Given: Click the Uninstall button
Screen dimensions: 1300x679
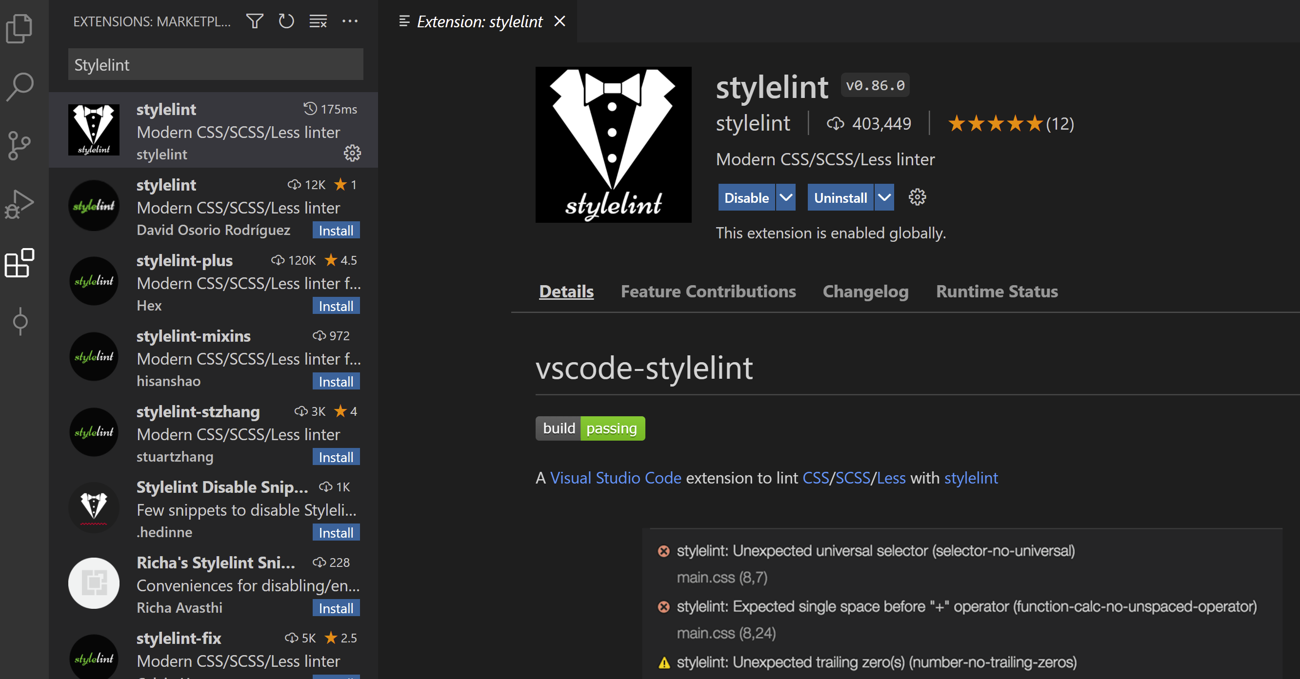Looking at the screenshot, I should pyautogui.click(x=840, y=197).
